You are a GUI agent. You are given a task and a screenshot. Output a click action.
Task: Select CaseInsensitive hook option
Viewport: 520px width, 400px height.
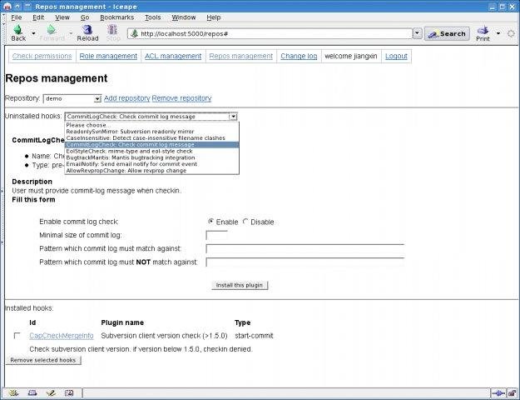[x=152, y=137]
